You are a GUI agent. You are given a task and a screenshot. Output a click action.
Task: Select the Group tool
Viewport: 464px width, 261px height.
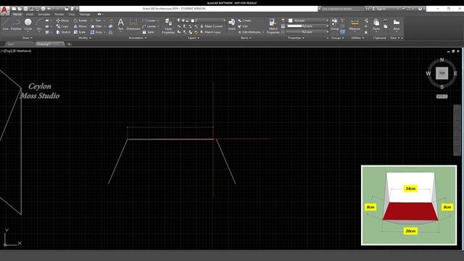335,24
